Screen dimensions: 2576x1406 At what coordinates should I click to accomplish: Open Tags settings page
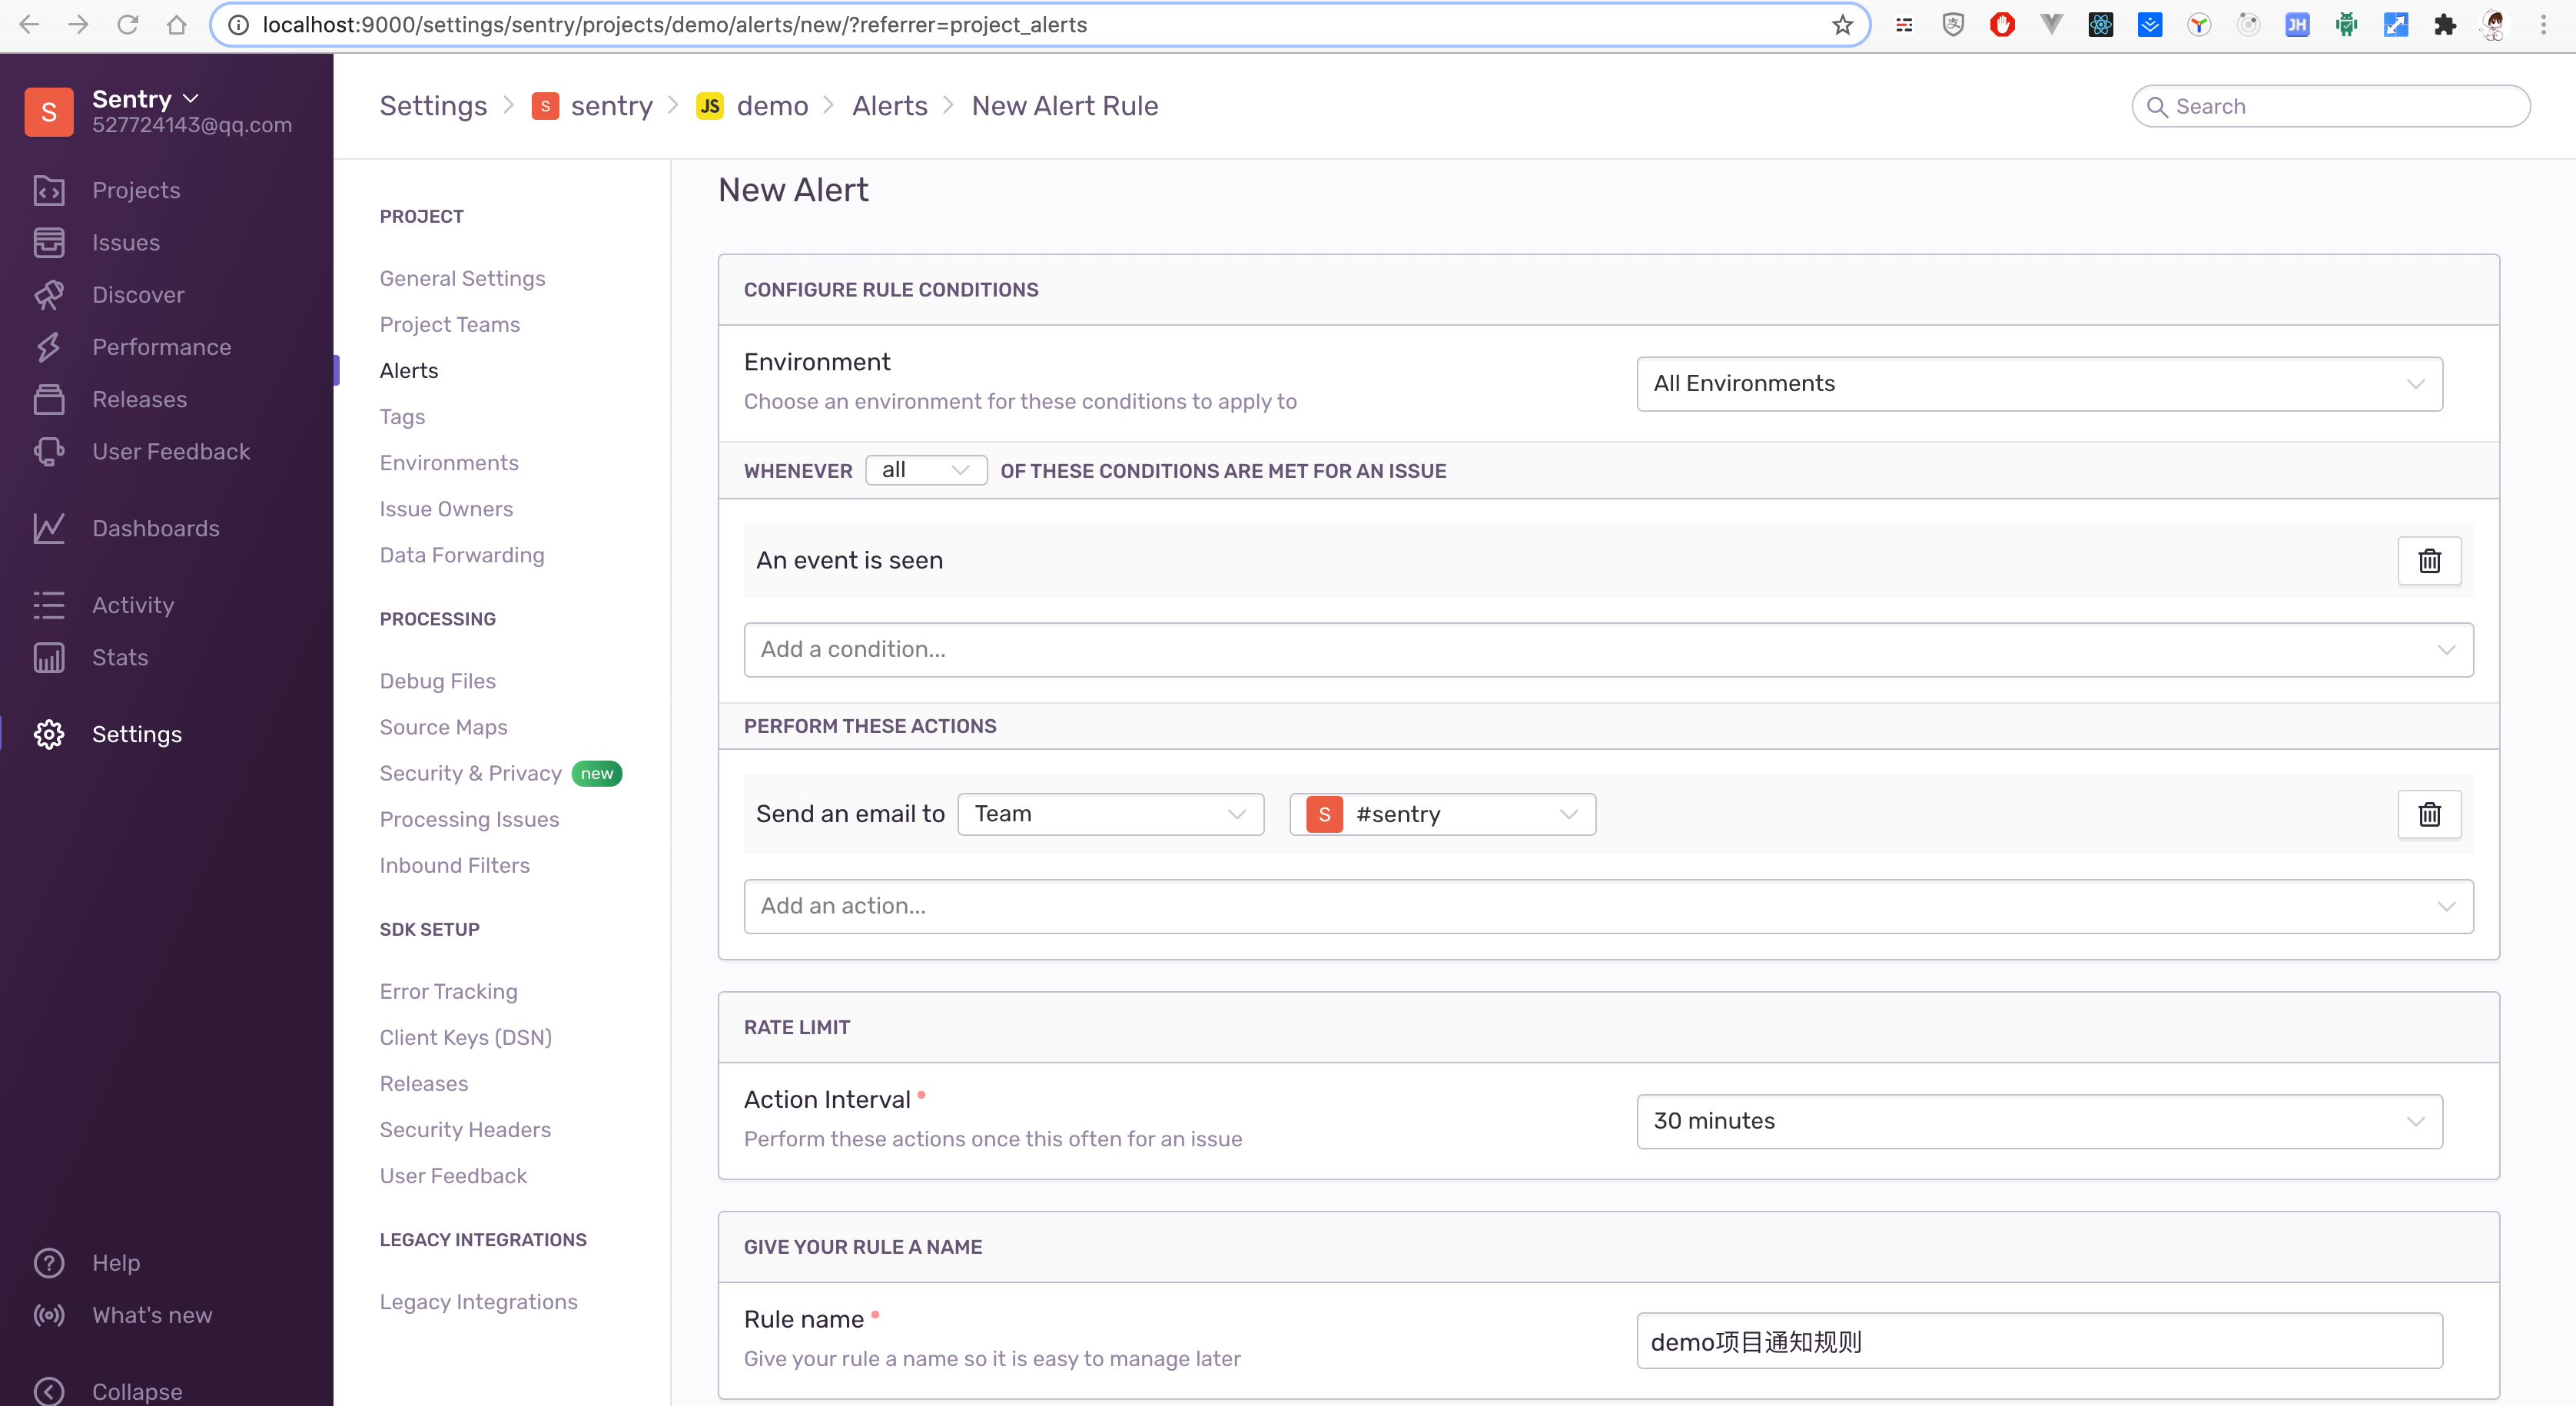[402, 417]
